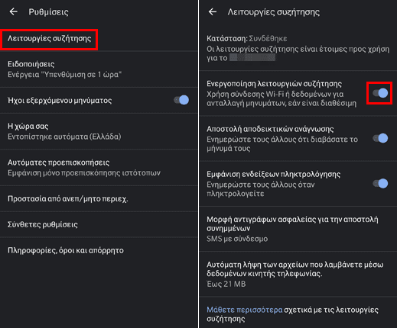Go back from the Ρυθμίσεις screen
The height and width of the screenshot is (328, 397).
coord(13,11)
